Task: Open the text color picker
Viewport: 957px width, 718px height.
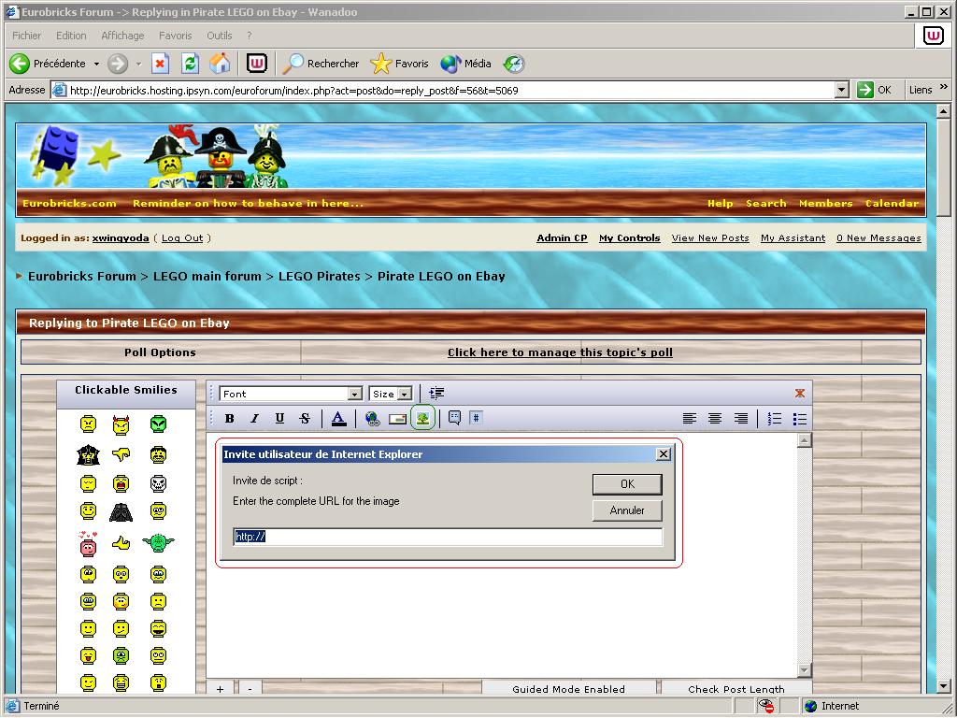Action: [338, 419]
